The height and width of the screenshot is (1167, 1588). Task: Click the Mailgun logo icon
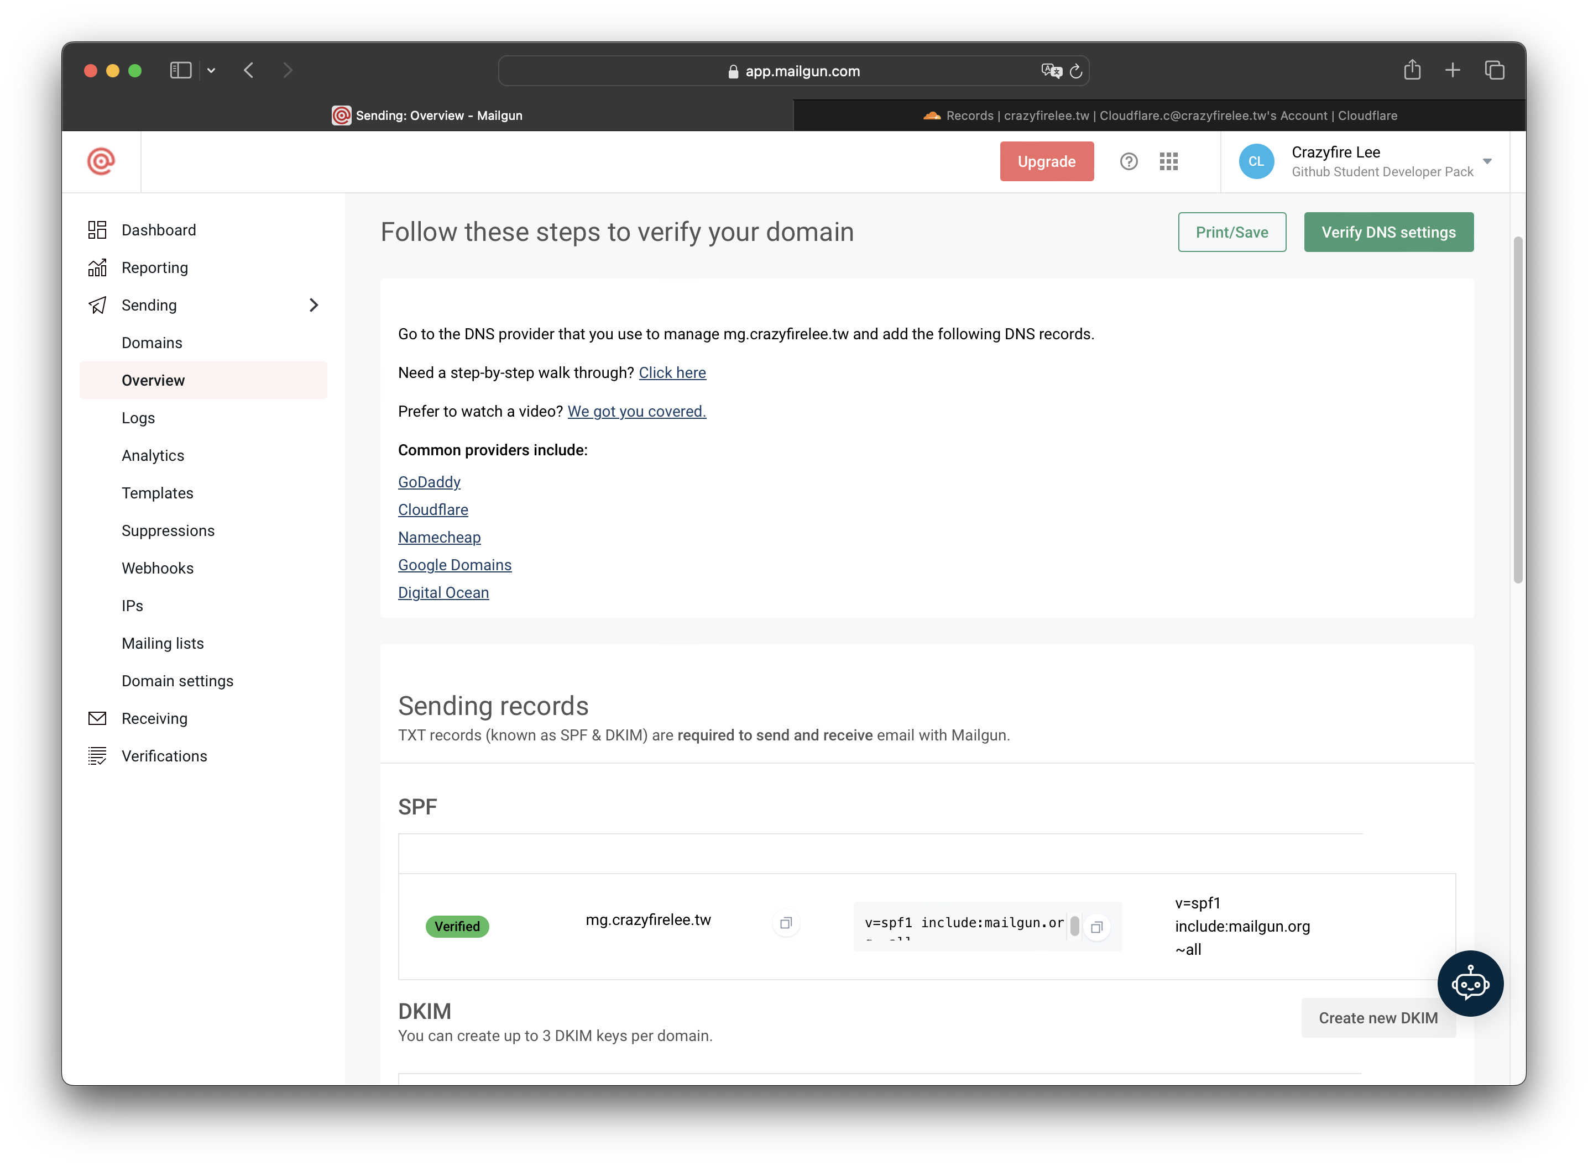(101, 161)
